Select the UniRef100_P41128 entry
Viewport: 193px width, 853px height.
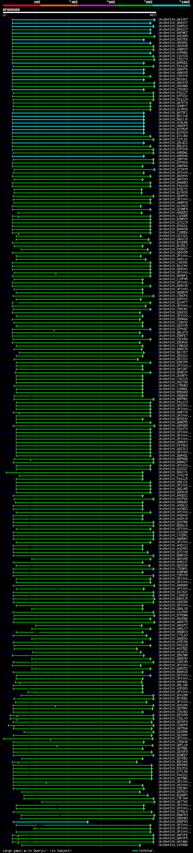click(x=173, y=66)
